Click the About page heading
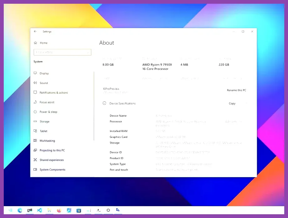 (x=107, y=43)
